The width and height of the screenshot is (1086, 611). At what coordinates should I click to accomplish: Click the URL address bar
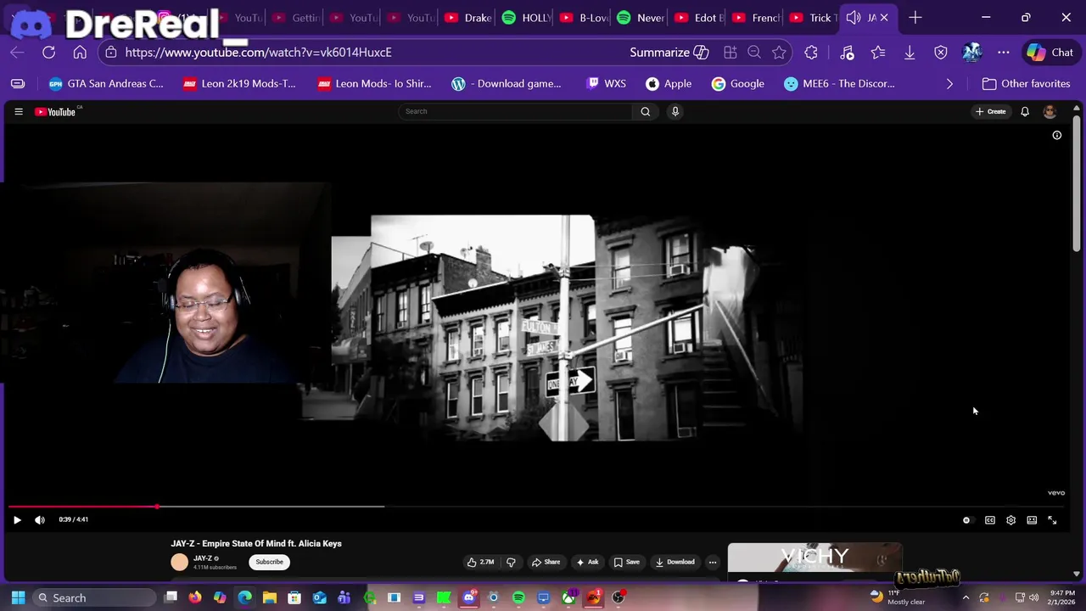coord(258,52)
